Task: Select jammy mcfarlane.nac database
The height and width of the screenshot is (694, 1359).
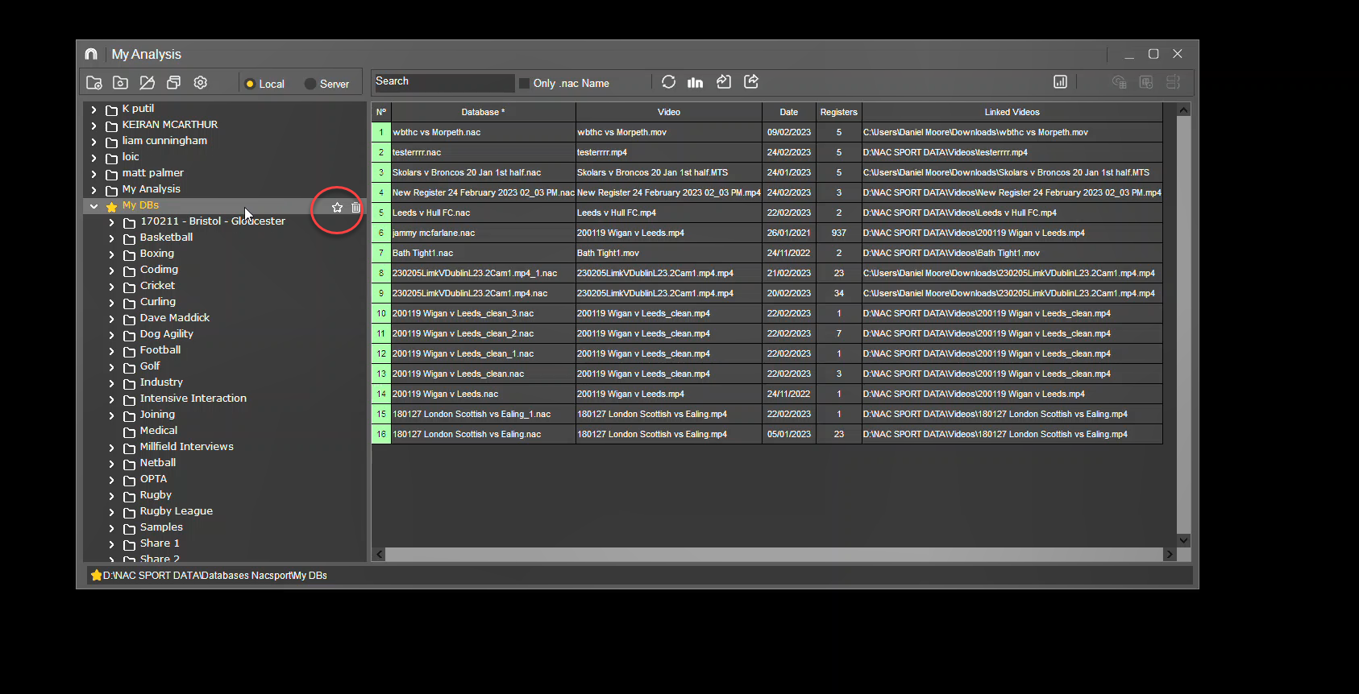Action: [483, 233]
